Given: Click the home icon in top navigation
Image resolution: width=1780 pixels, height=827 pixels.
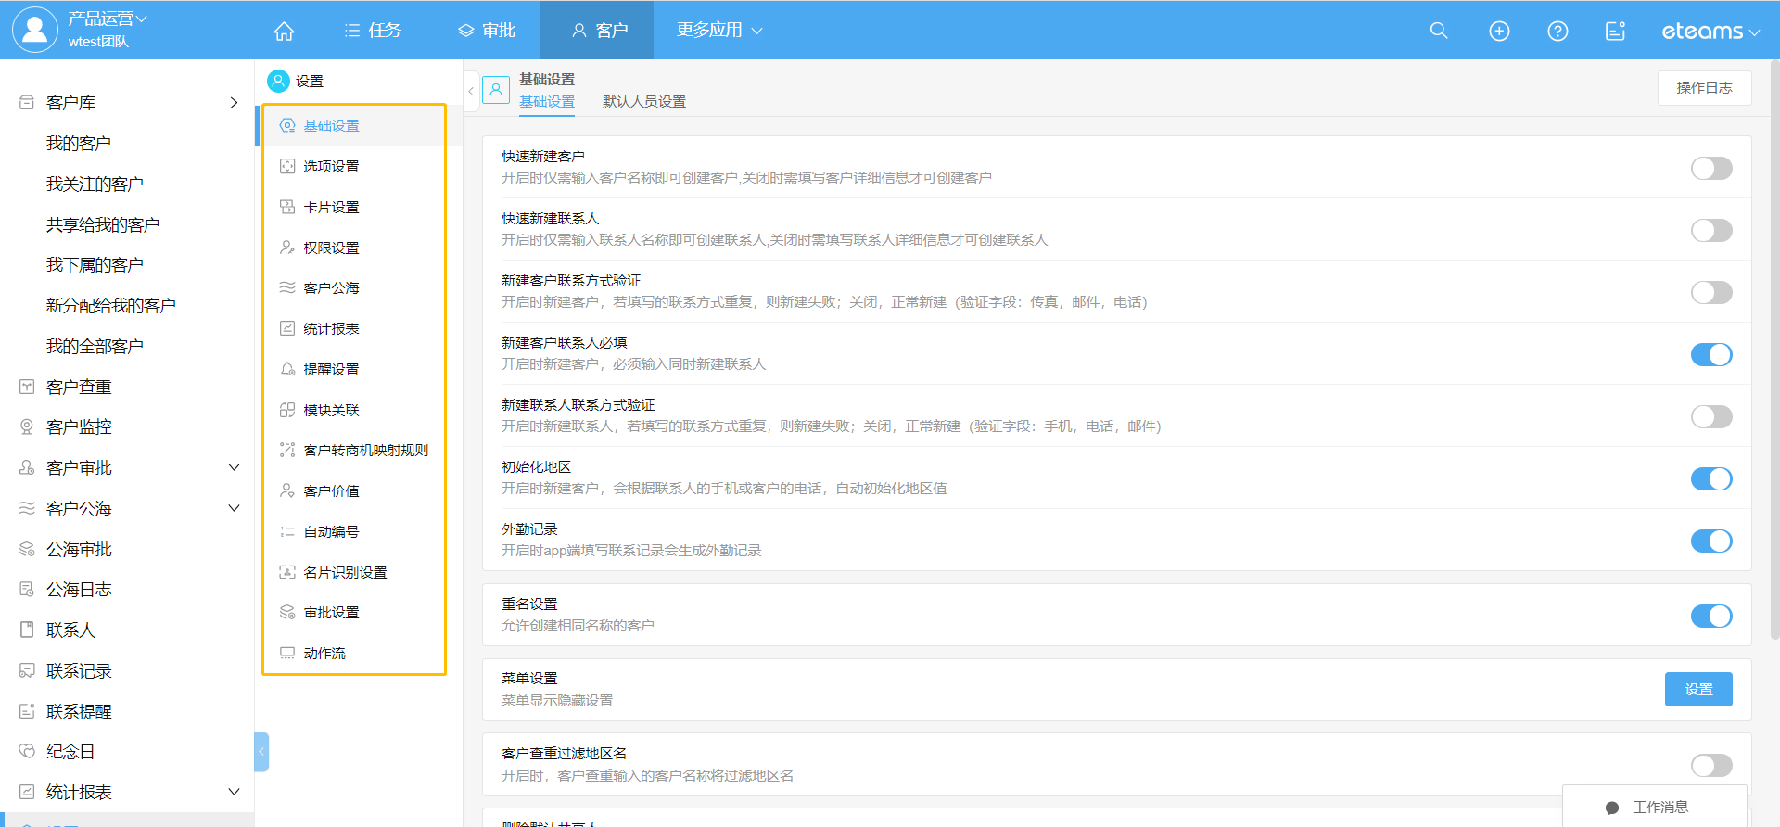Looking at the screenshot, I should coord(284,31).
